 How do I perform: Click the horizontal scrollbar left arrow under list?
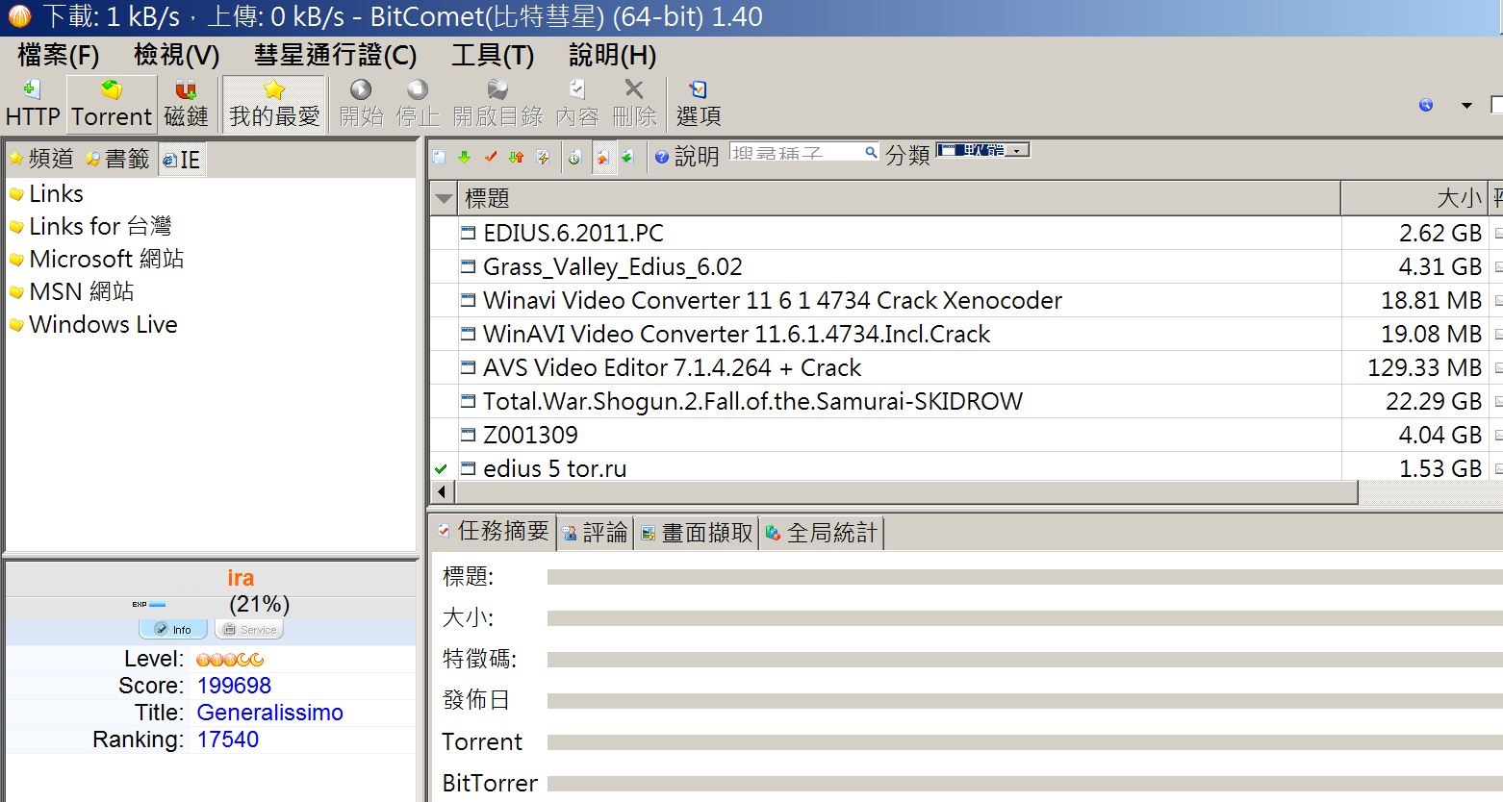(442, 492)
